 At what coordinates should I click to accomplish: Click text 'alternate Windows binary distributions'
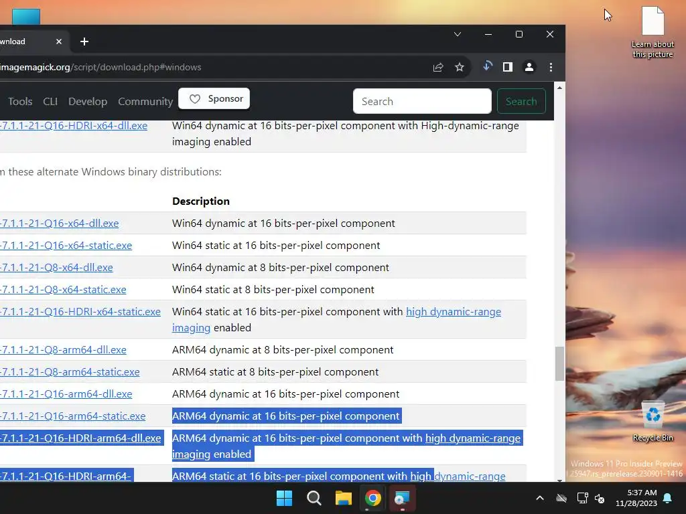(128, 172)
